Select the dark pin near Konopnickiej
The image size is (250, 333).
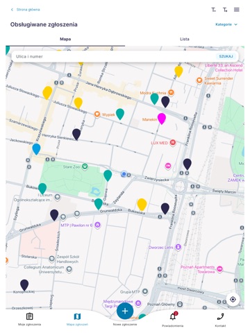click(24, 285)
